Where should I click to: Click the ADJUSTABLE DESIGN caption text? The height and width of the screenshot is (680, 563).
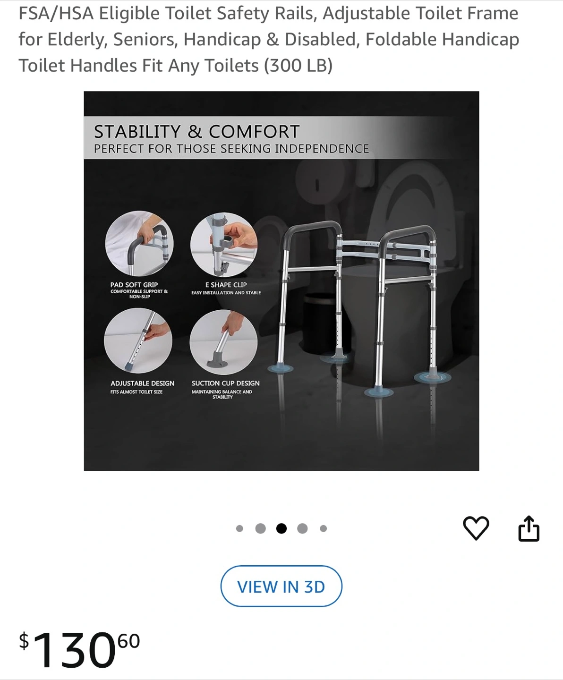[x=142, y=383]
